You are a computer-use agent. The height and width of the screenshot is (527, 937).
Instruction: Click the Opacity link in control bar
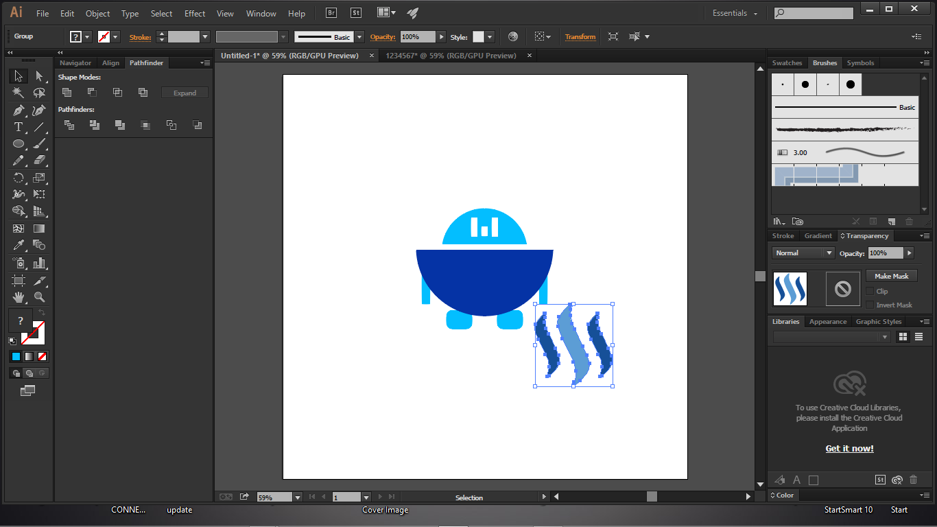click(383, 37)
